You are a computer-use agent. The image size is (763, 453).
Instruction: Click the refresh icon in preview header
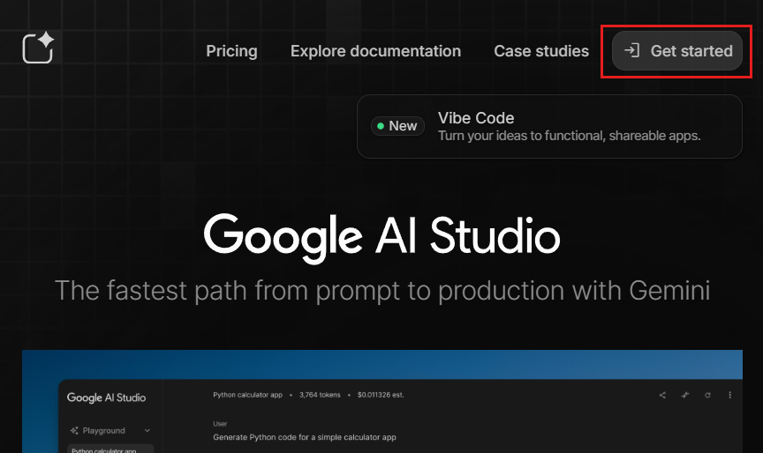(707, 395)
